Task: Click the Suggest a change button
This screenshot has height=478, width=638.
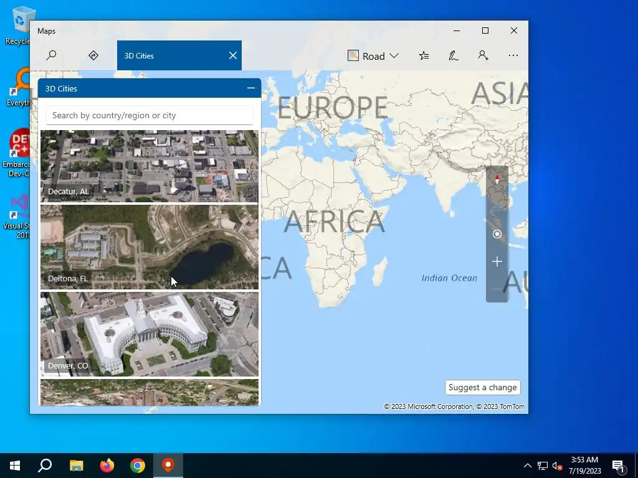Action: point(483,387)
